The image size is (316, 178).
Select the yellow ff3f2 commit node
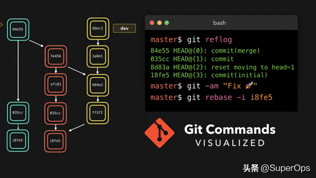point(98,113)
